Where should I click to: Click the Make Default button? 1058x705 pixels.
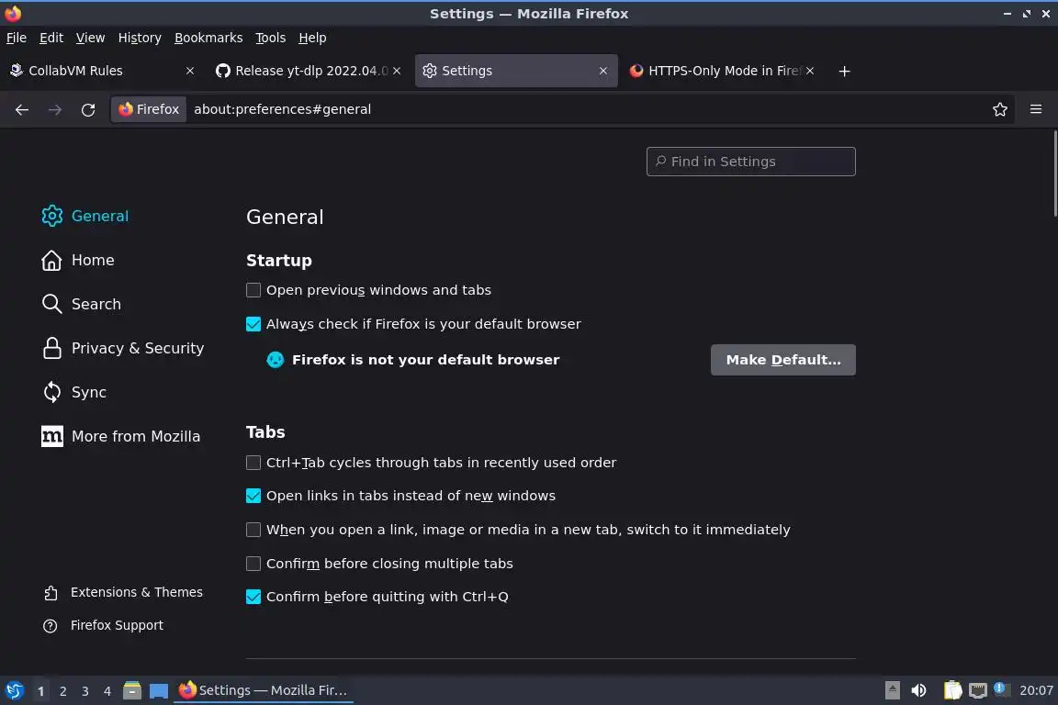782,360
